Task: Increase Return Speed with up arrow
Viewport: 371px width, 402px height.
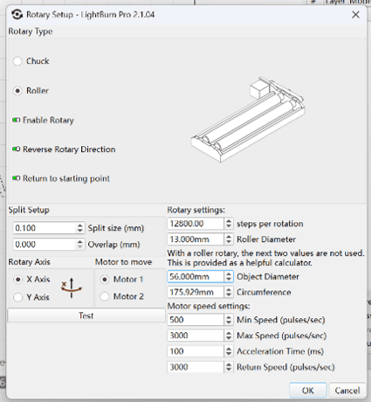Action: click(229, 364)
